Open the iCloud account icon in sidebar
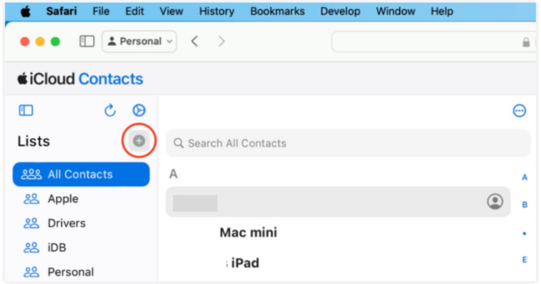Screen dimensions: 541x284 tap(139, 111)
